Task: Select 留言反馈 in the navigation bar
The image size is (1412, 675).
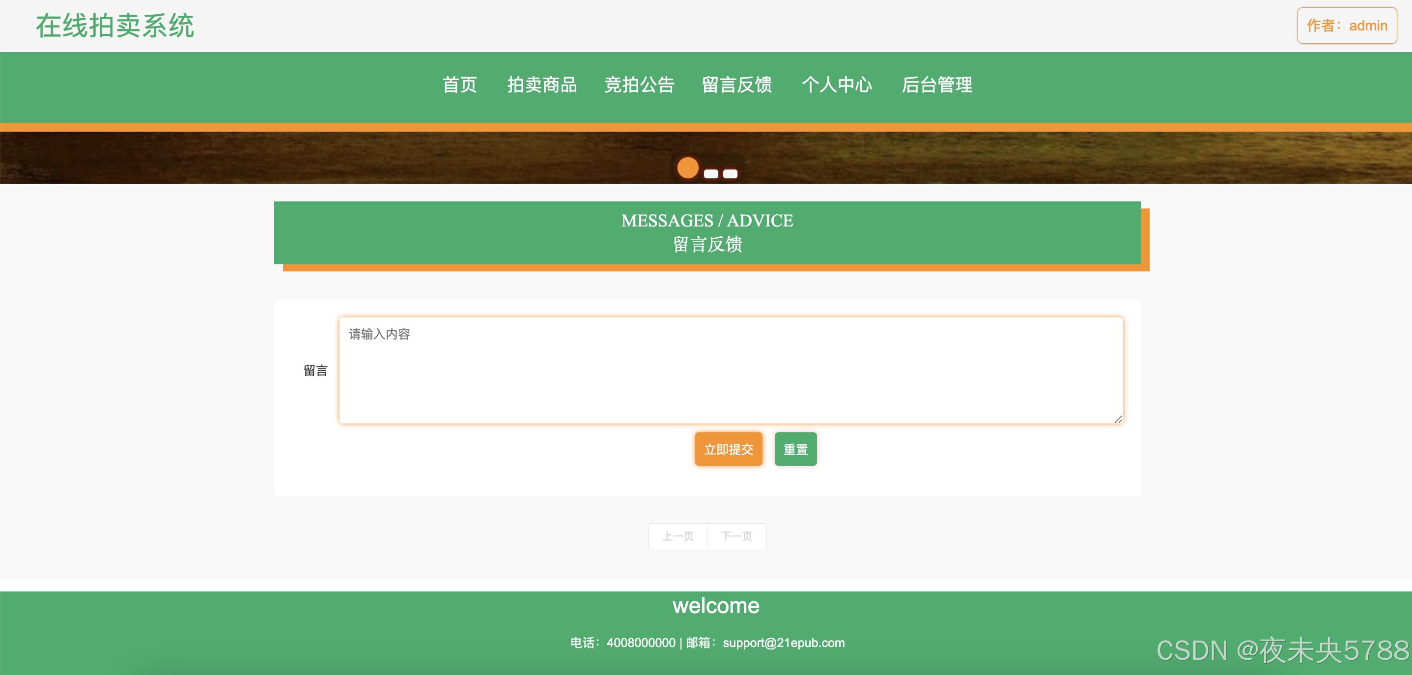Action: click(736, 85)
